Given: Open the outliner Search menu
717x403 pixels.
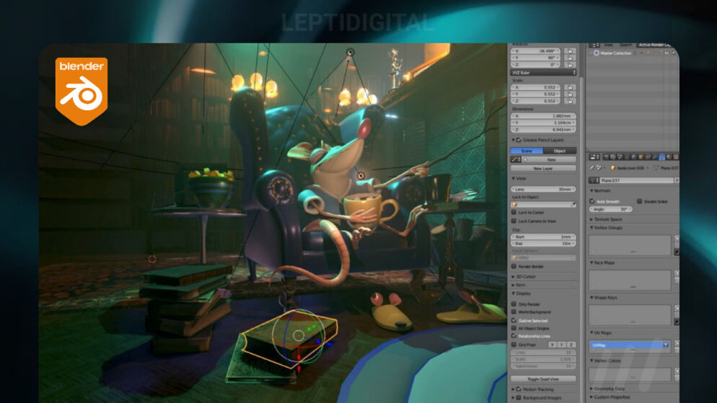Looking at the screenshot, I should pyautogui.click(x=625, y=45).
